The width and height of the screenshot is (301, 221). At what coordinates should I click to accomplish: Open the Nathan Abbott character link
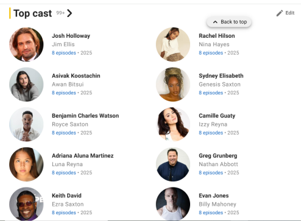[218, 164]
